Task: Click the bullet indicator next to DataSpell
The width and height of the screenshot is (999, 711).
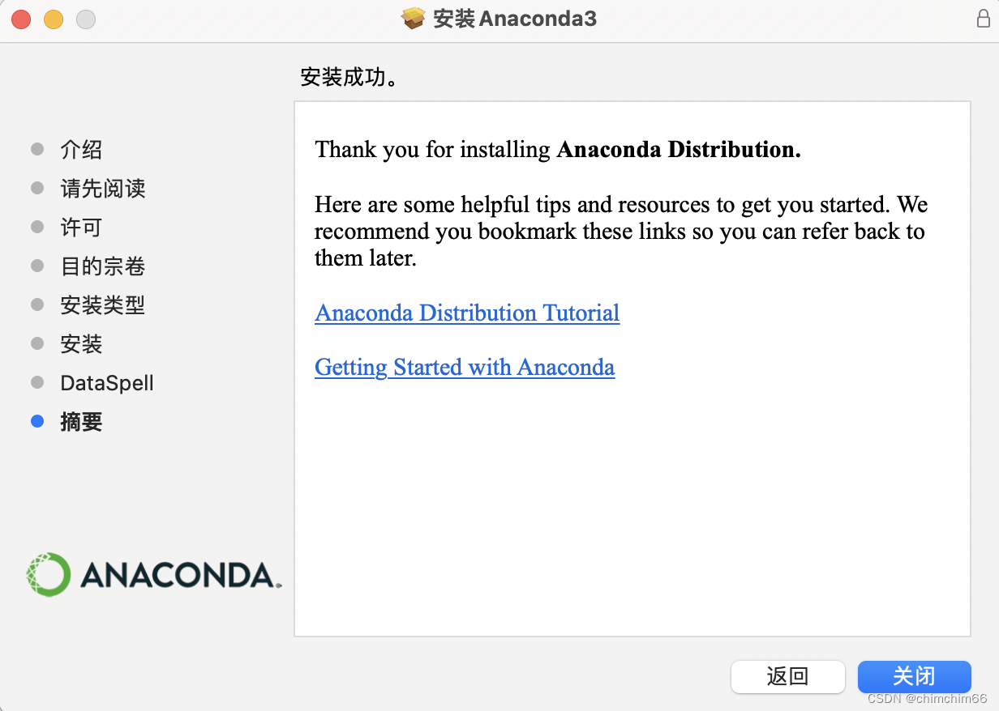Action: click(36, 382)
